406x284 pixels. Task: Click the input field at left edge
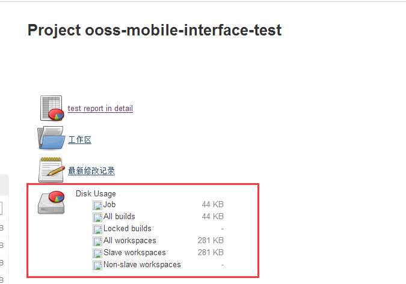pyautogui.click(x=2, y=209)
